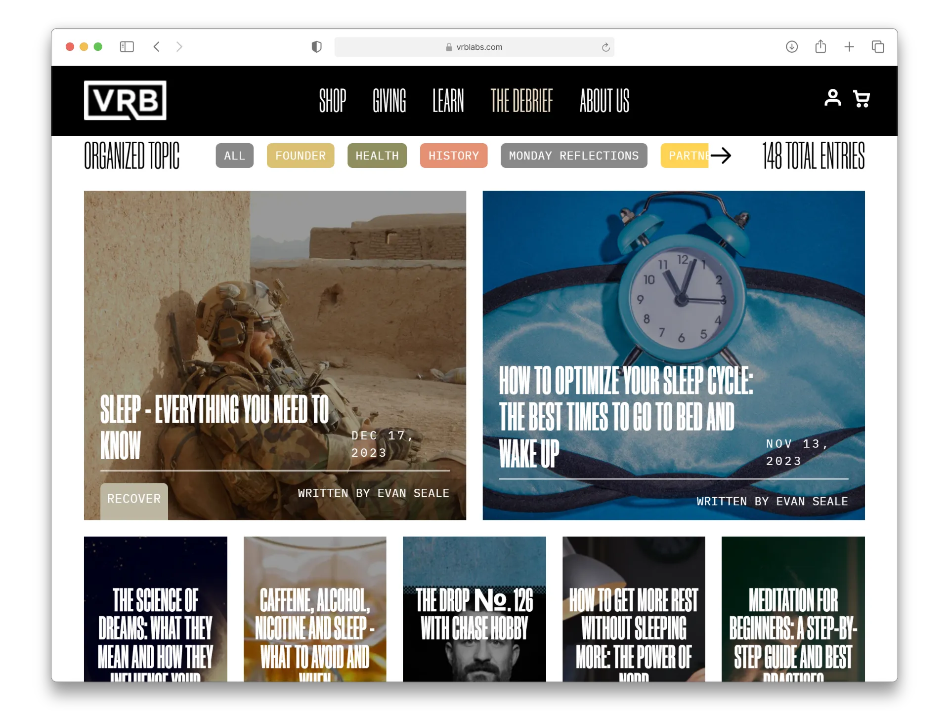Toggle the FOUNDER topic filter

[x=300, y=156]
